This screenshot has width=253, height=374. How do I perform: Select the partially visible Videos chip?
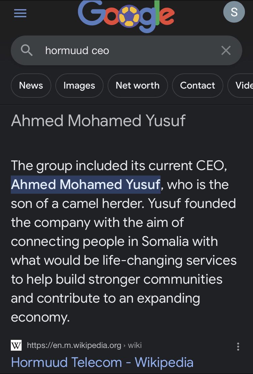[x=241, y=86]
